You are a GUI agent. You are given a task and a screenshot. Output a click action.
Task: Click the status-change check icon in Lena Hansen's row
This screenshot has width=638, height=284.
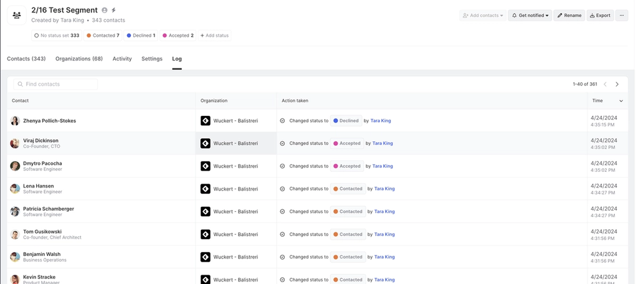pos(282,189)
